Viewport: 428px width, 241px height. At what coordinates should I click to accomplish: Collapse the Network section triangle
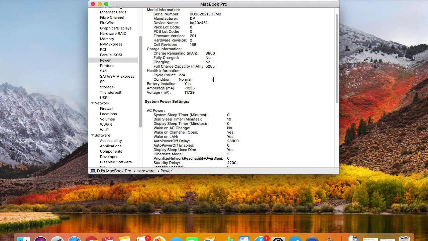pyautogui.click(x=93, y=103)
